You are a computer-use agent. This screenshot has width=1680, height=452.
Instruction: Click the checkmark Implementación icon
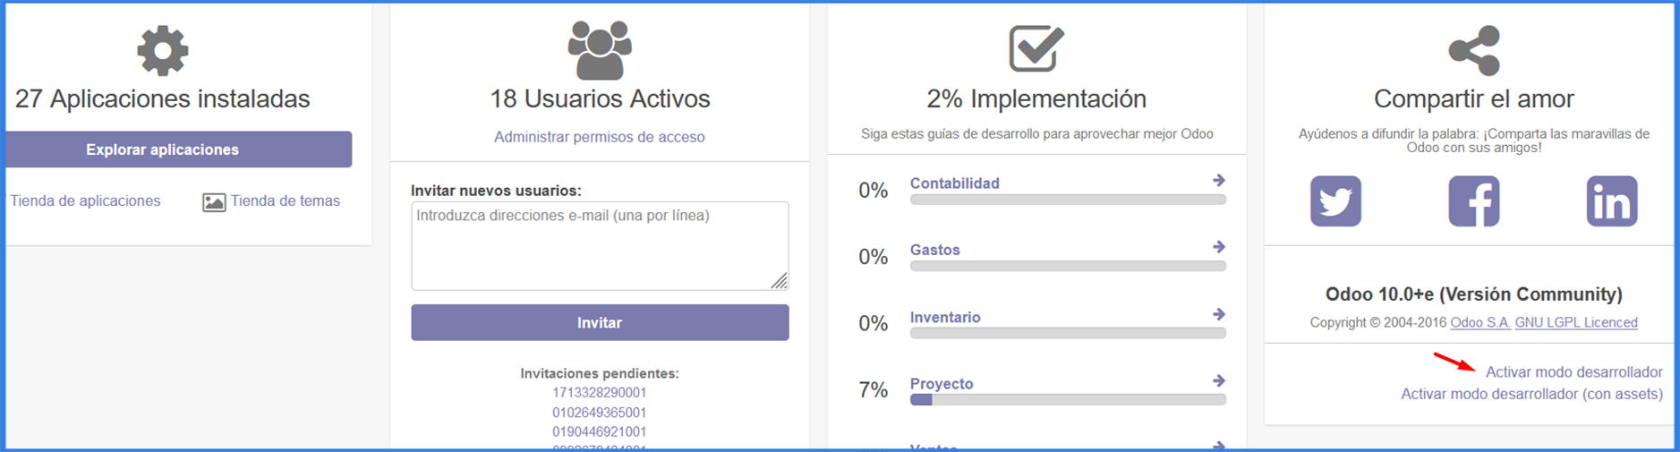click(1036, 48)
